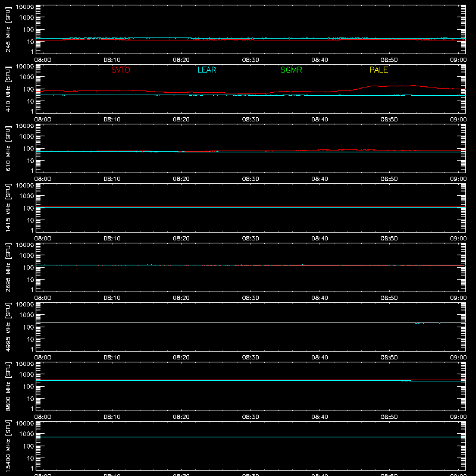476x476 pixels.
Task: Select the '2695 MHz [SFU]' axis title
Action: [x=8, y=267]
